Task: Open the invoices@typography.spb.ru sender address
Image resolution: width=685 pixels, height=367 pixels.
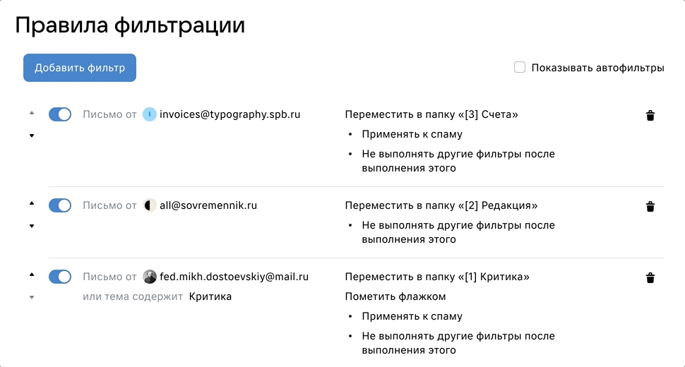Action: coord(230,114)
